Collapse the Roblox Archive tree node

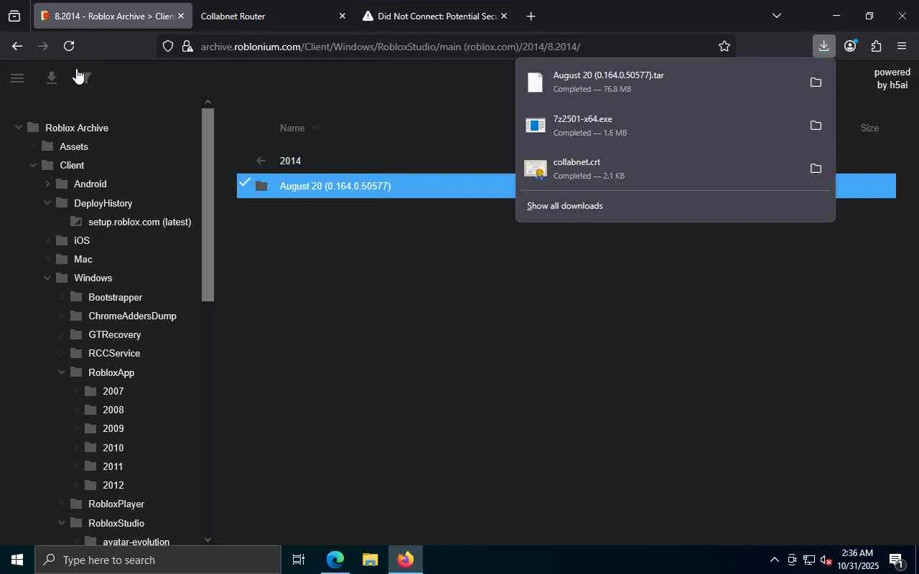point(19,128)
